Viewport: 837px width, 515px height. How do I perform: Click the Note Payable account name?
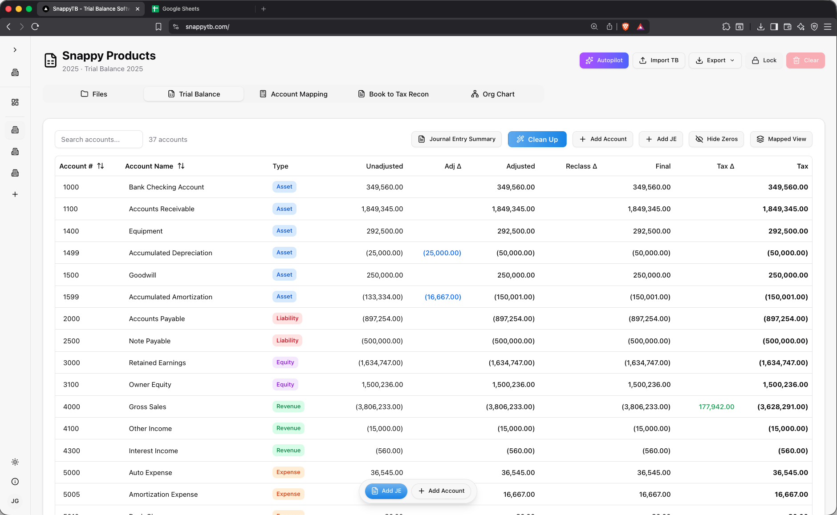pos(150,341)
